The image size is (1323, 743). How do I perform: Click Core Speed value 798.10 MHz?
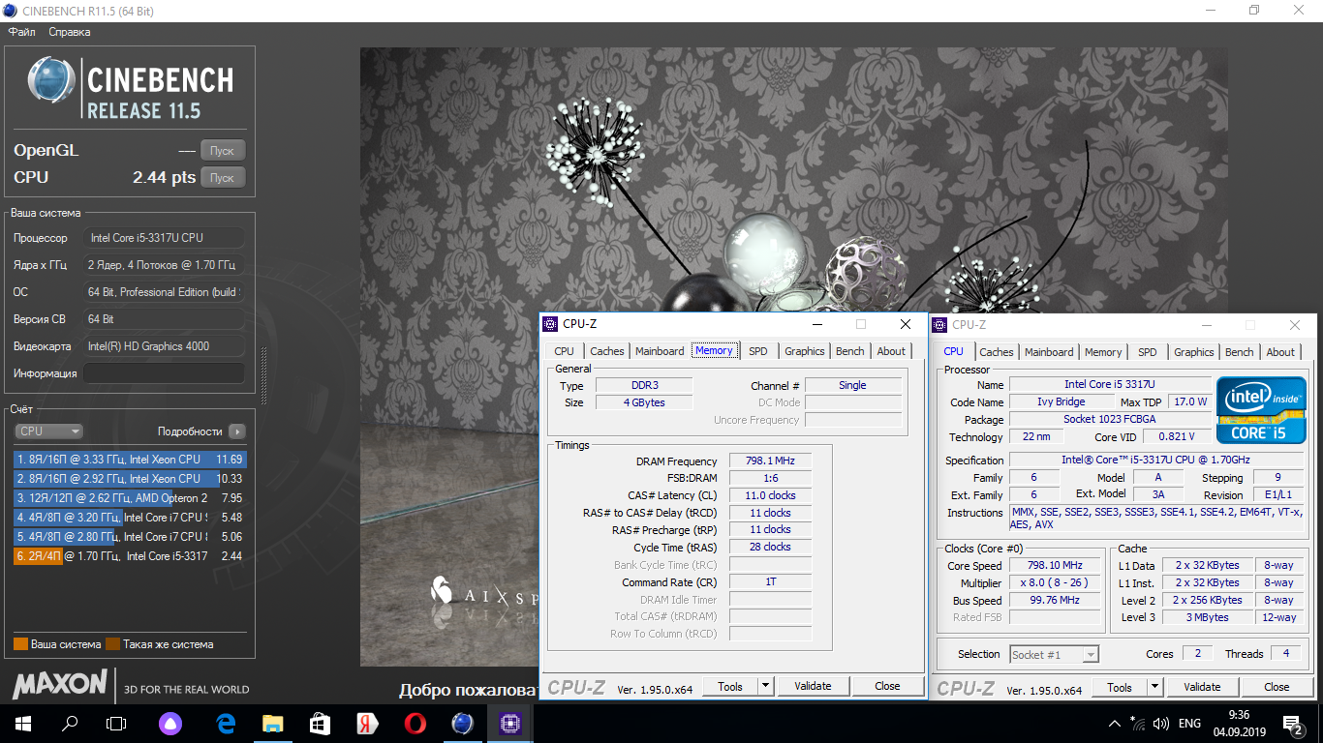click(1055, 566)
